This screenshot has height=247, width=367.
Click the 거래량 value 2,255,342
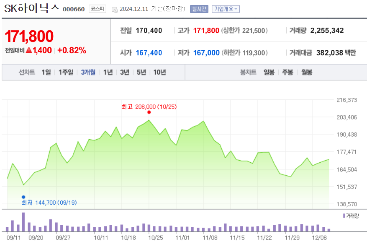[x=327, y=31]
